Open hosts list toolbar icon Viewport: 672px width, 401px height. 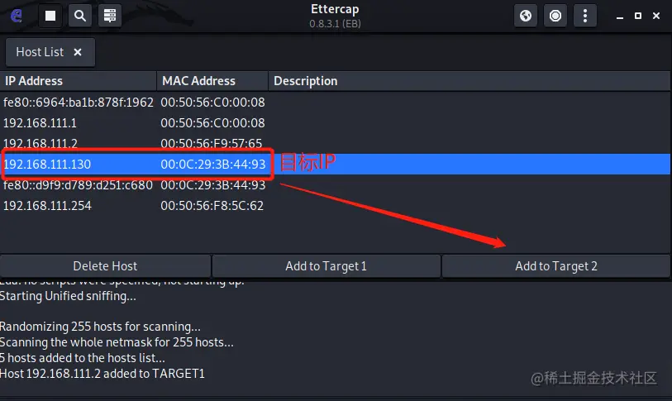[x=110, y=16]
